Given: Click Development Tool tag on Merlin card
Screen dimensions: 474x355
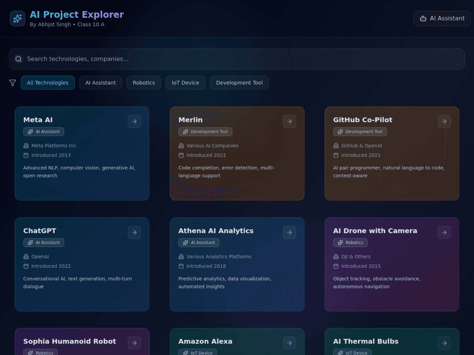Looking at the screenshot, I should pos(206,132).
